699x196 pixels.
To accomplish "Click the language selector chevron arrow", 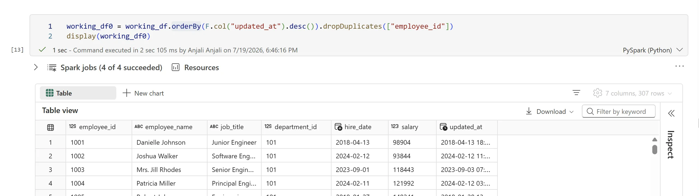I will pos(680,50).
